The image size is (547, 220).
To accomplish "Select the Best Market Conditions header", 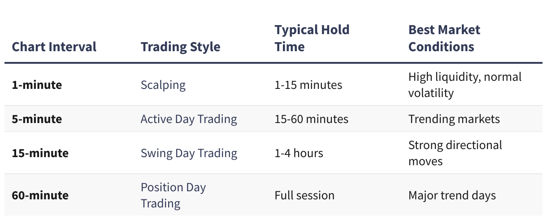I will point(444,38).
